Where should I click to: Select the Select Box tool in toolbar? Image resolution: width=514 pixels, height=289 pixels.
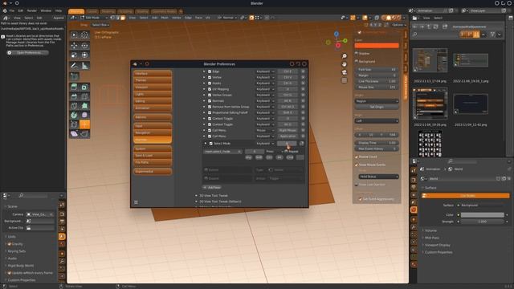pos(75,35)
